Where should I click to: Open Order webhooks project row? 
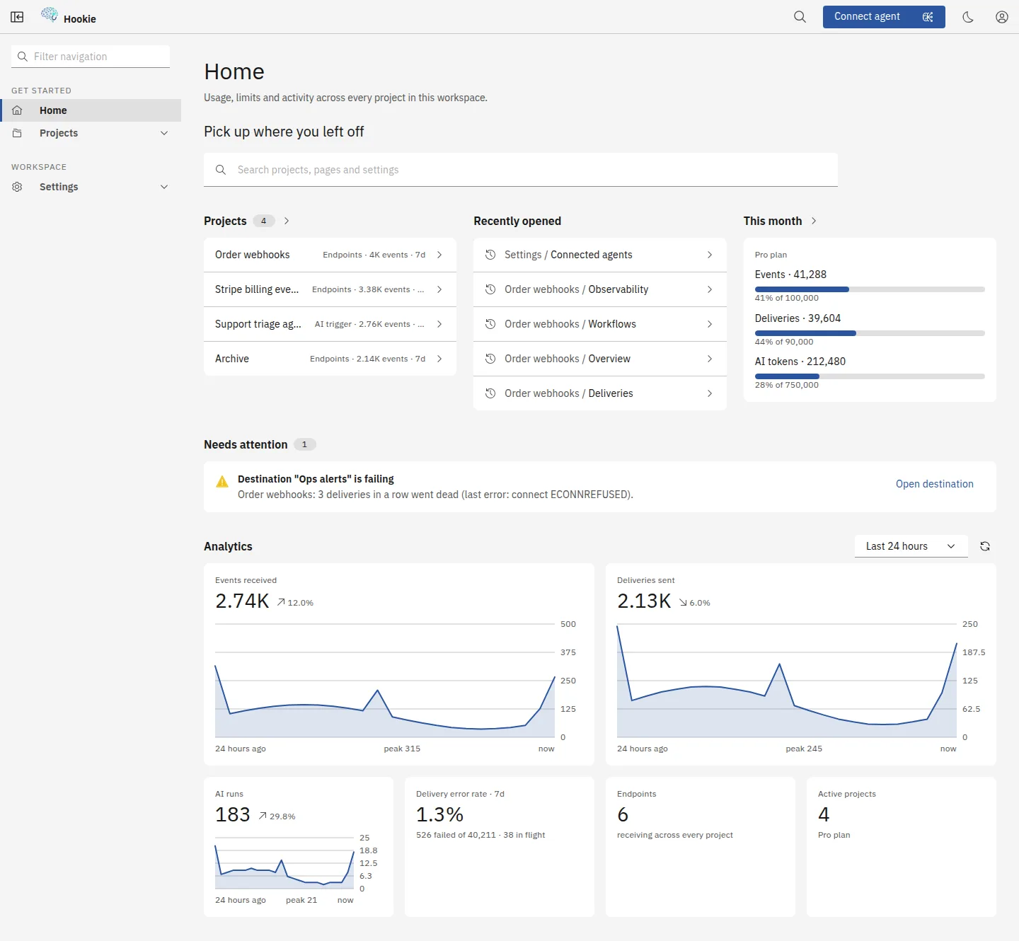click(330, 255)
